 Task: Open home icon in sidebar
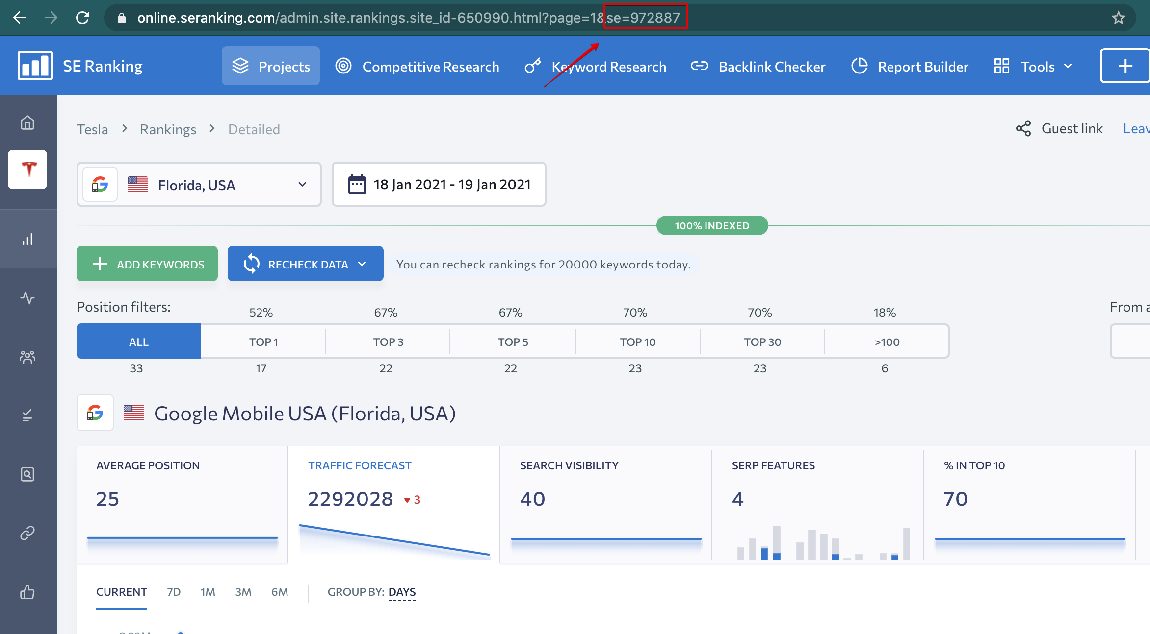pyautogui.click(x=27, y=122)
